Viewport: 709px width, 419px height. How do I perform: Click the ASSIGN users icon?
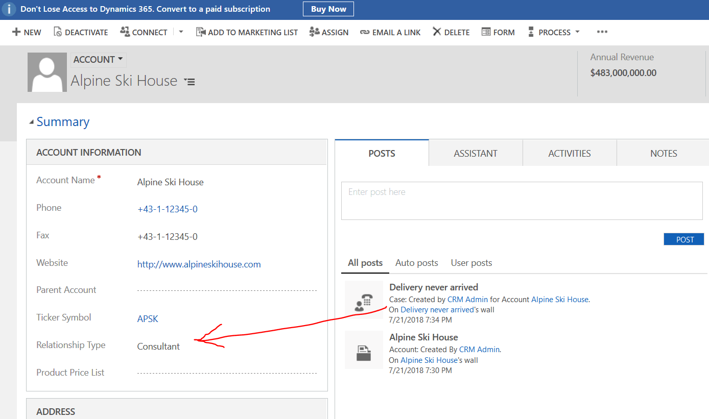click(314, 32)
